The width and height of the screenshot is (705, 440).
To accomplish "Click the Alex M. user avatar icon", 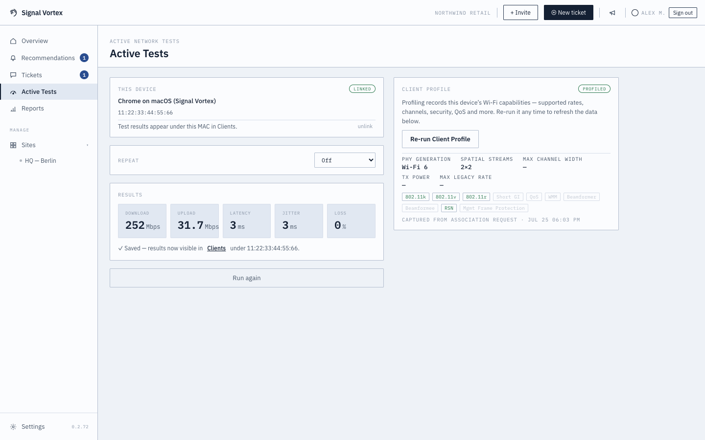I will coord(635,13).
